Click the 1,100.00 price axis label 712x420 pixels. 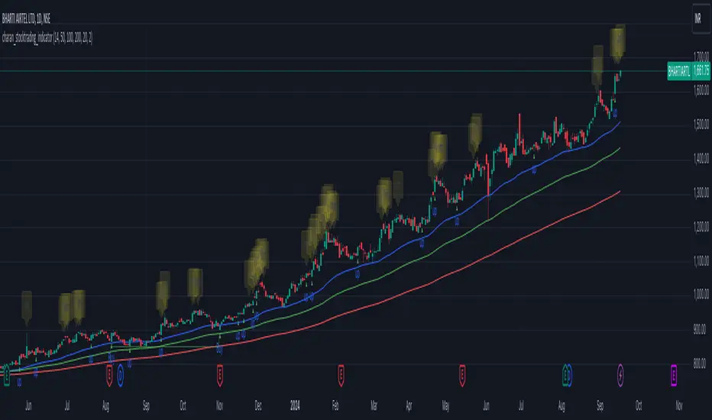701,260
